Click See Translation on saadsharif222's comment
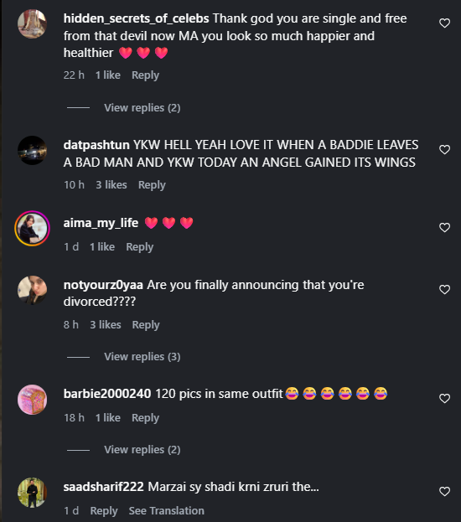This screenshot has height=522, width=461. click(167, 511)
